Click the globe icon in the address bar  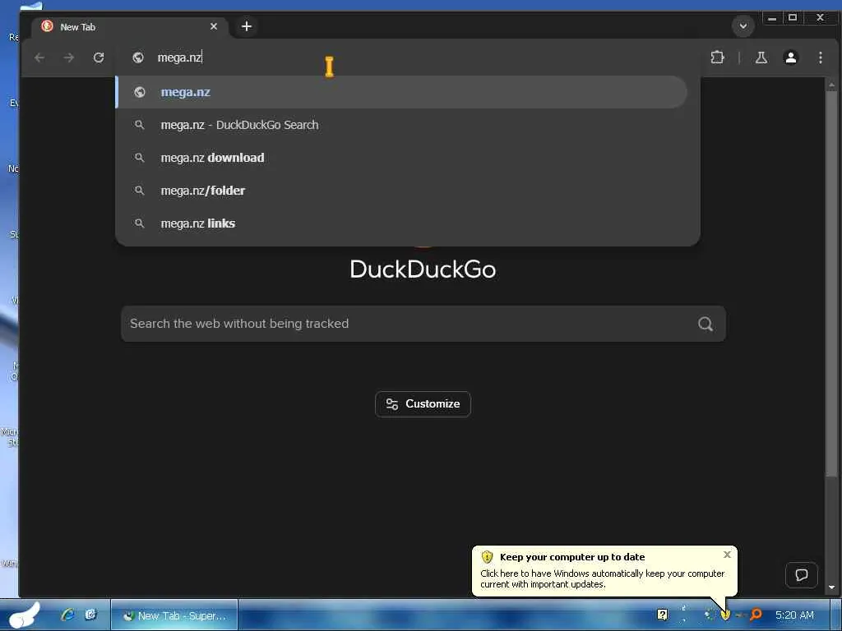click(138, 58)
